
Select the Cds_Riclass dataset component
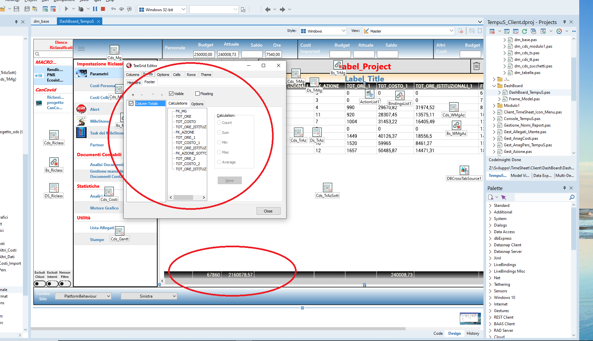coord(54,135)
